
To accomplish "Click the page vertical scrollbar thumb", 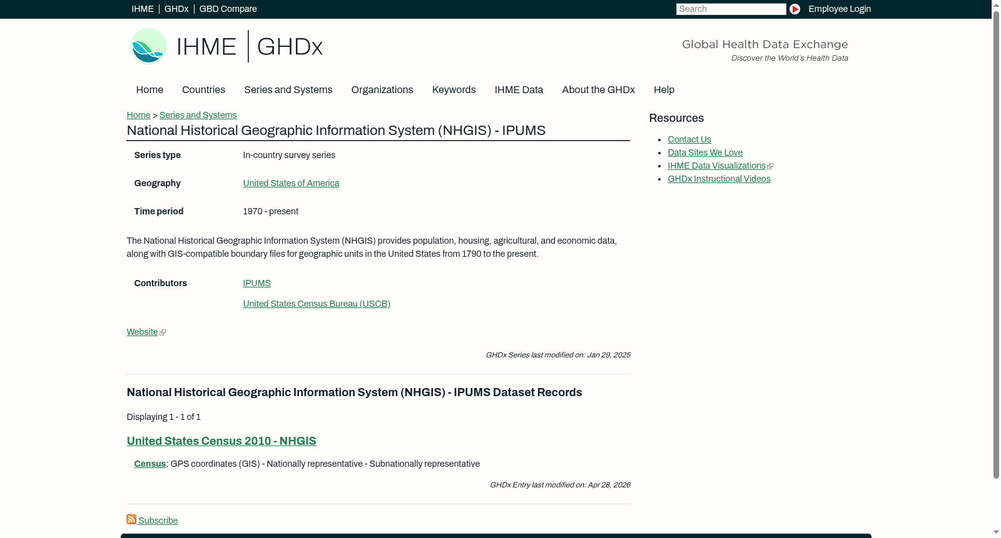I will coord(996,244).
